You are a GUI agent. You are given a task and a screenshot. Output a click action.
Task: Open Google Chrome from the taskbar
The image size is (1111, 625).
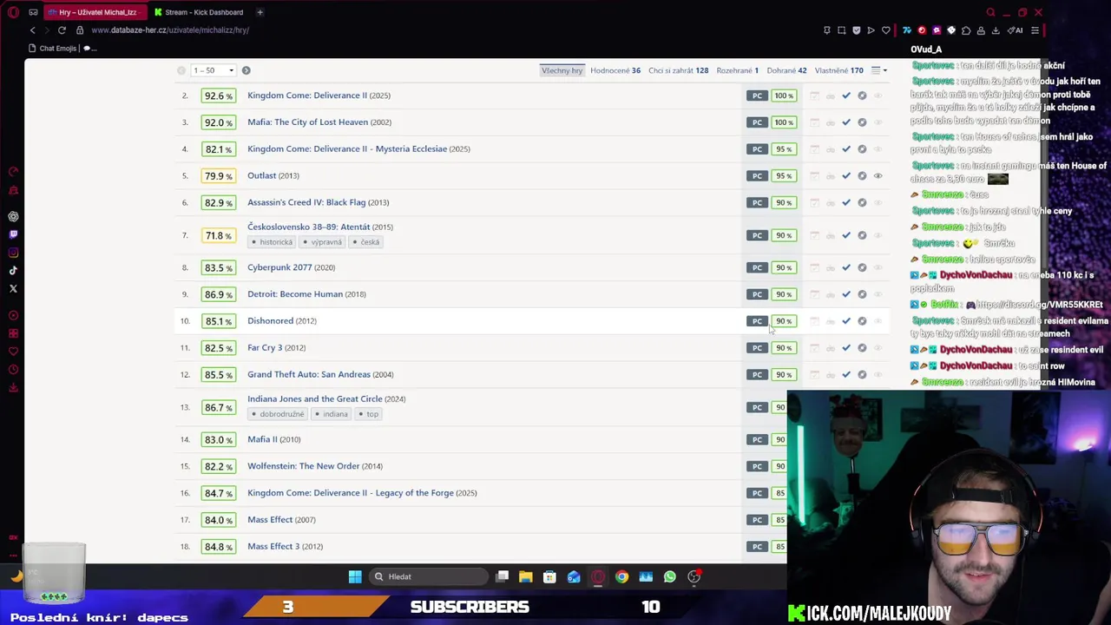621,576
